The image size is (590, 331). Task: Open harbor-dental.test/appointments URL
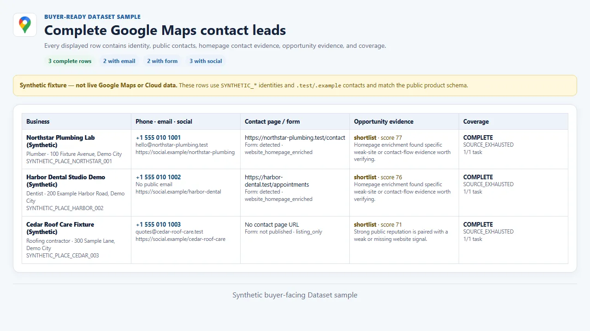point(277,181)
